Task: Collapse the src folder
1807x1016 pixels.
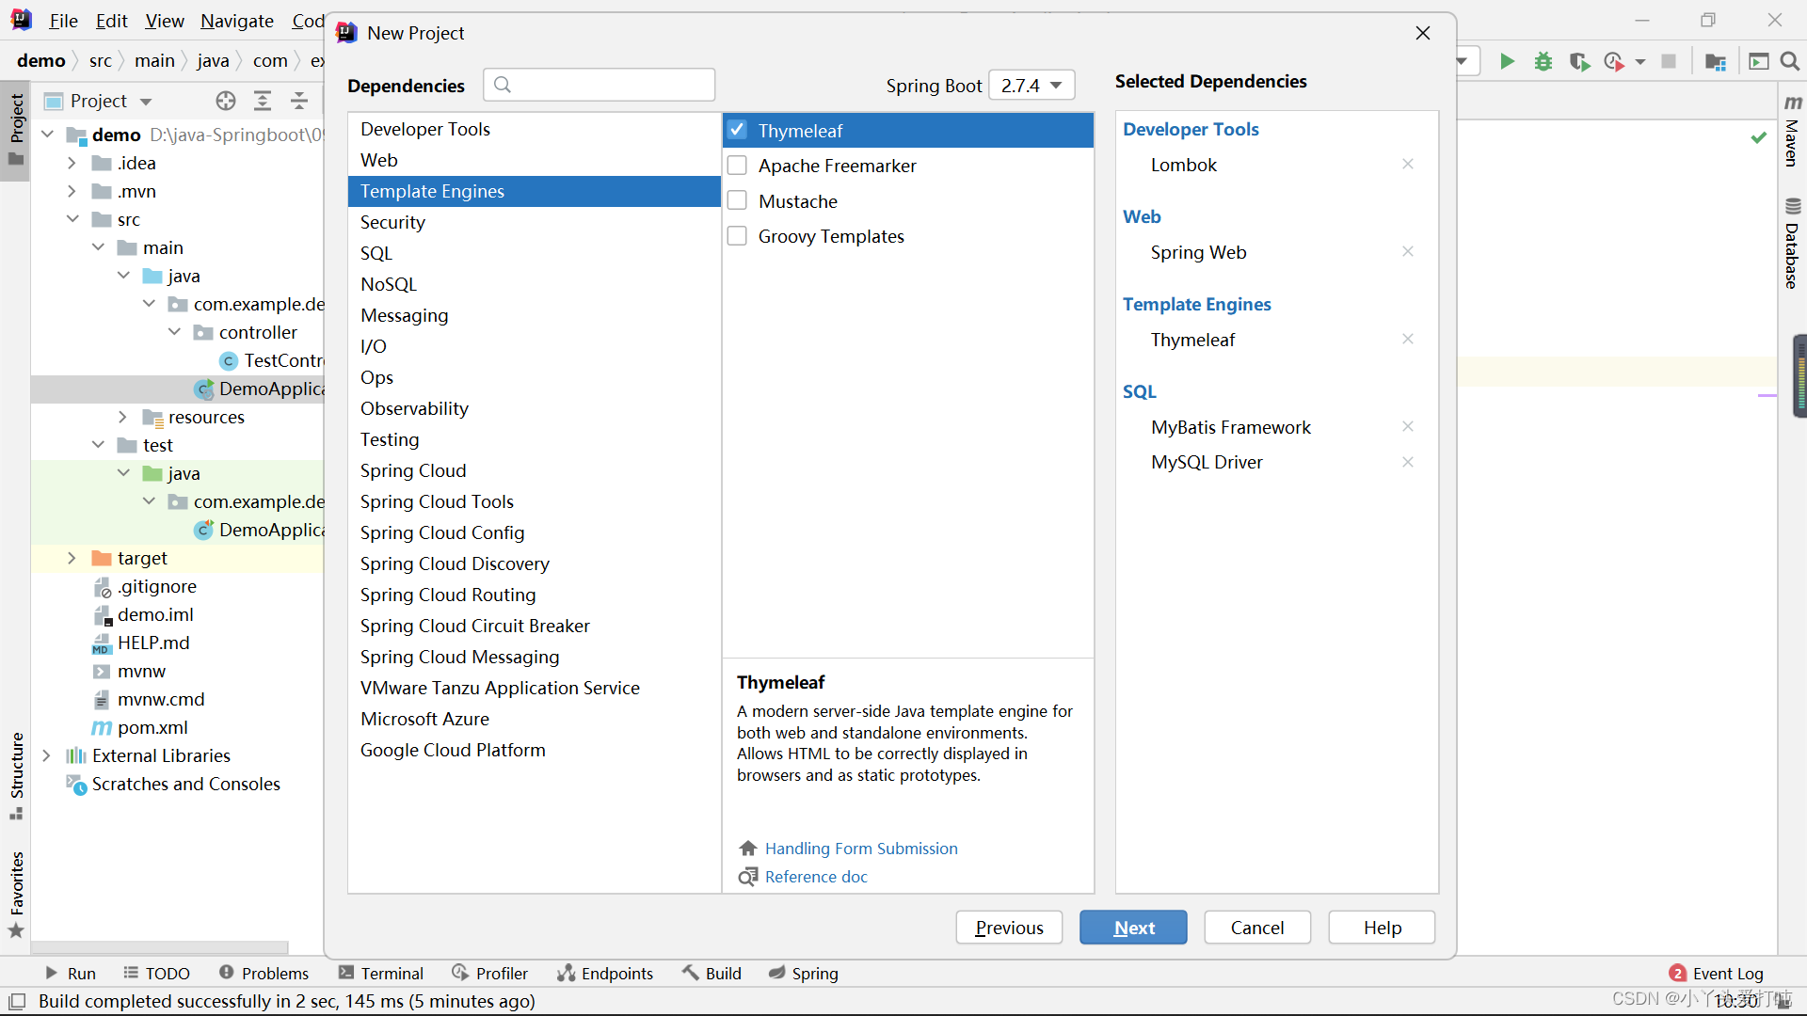Action: point(72,219)
